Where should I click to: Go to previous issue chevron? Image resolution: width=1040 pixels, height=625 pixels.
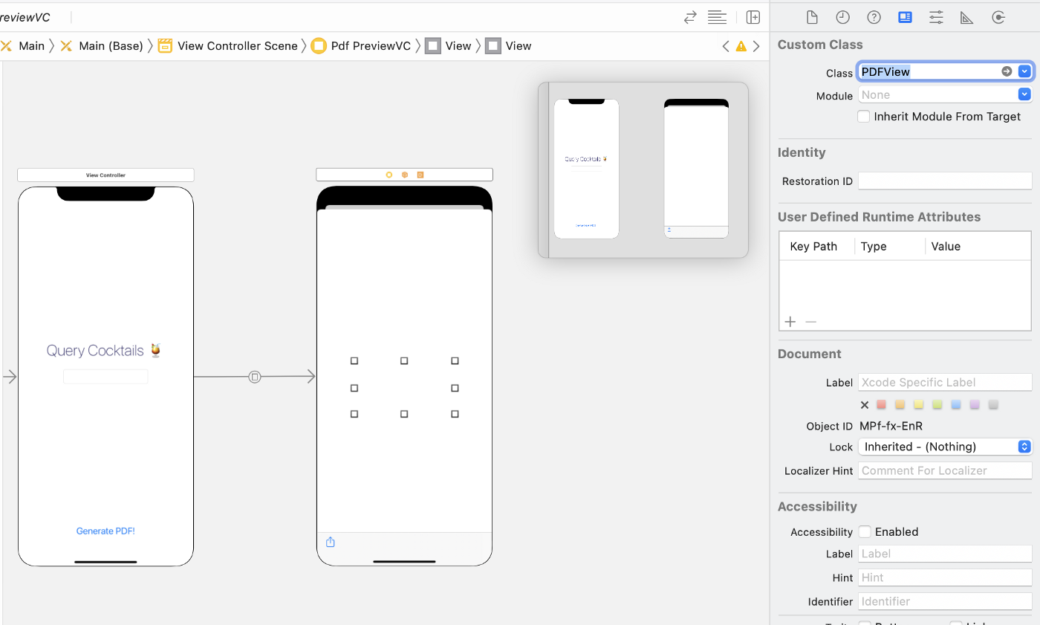pos(726,46)
